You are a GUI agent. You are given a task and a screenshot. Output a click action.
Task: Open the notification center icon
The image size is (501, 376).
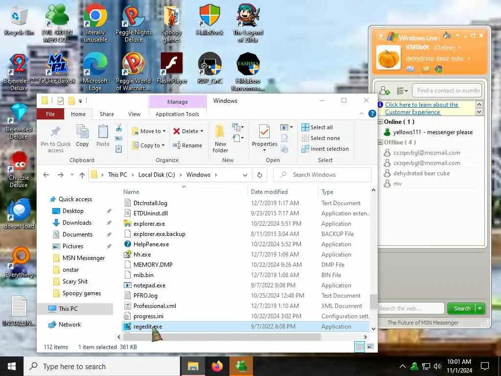(x=485, y=366)
